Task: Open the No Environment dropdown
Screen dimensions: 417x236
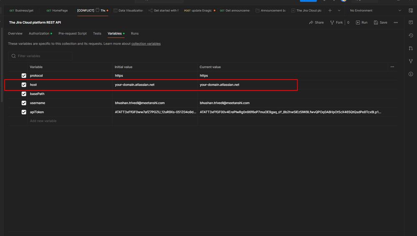Action: coord(375,10)
